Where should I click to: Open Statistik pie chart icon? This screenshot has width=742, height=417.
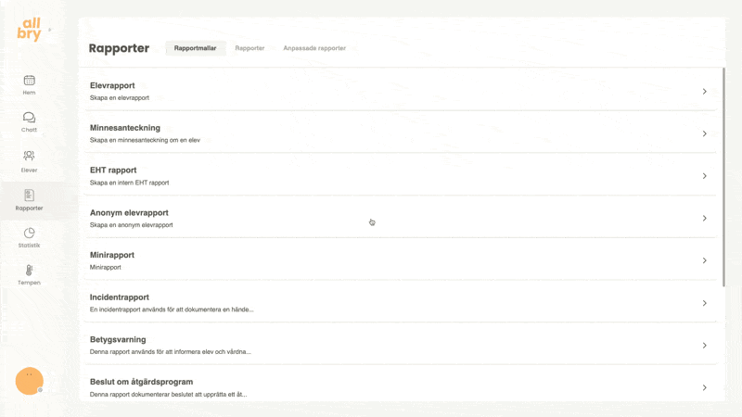coord(29,236)
